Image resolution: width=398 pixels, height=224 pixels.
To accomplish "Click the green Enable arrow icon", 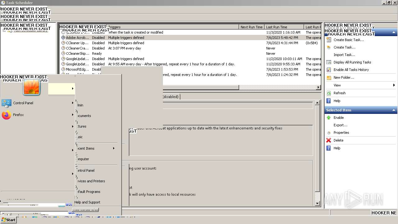I will [x=329, y=118].
